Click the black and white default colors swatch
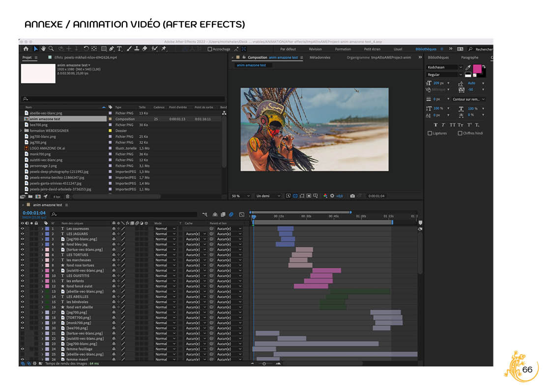The image size is (552, 390). point(468,75)
